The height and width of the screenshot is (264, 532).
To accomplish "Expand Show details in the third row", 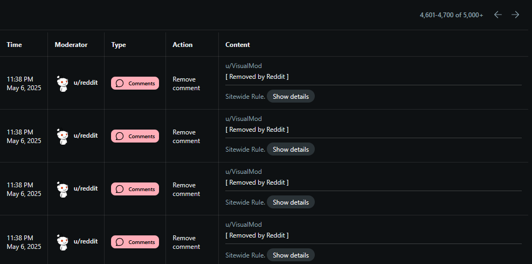I will pyautogui.click(x=291, y=202).
